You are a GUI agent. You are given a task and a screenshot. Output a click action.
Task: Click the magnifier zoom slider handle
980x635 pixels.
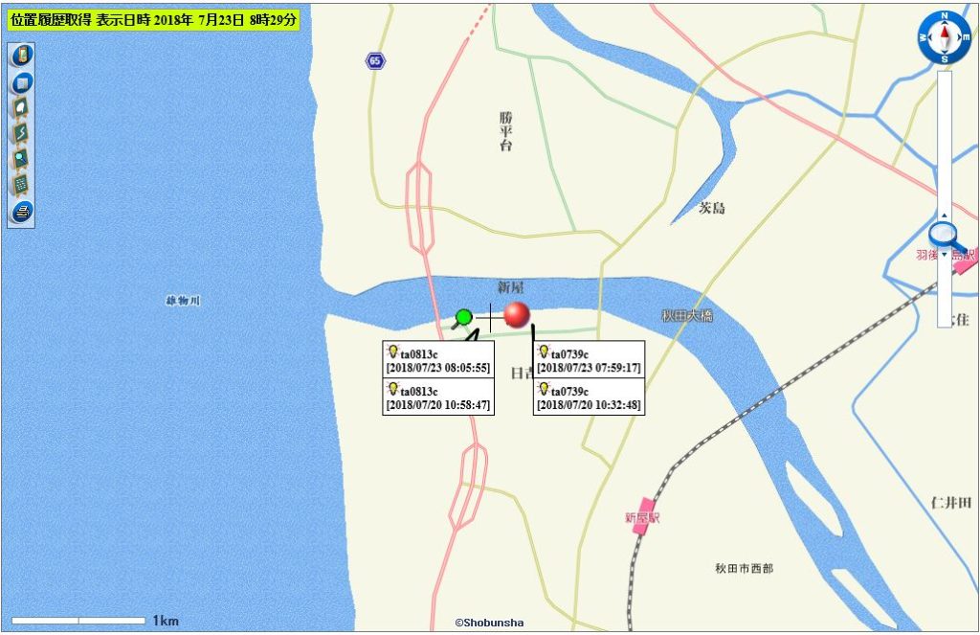(944, 234)
